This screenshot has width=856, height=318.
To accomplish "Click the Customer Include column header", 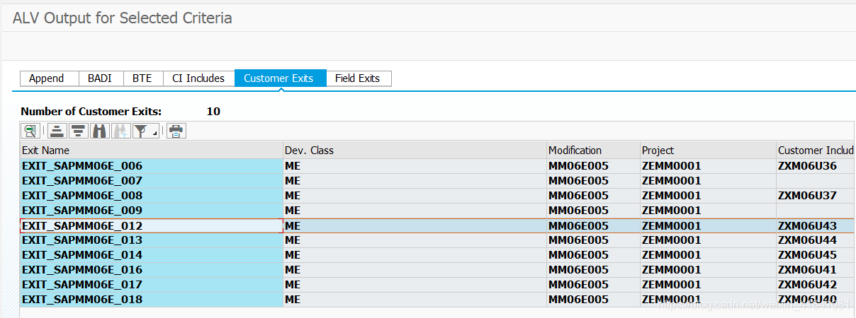I will click(816, 151).
